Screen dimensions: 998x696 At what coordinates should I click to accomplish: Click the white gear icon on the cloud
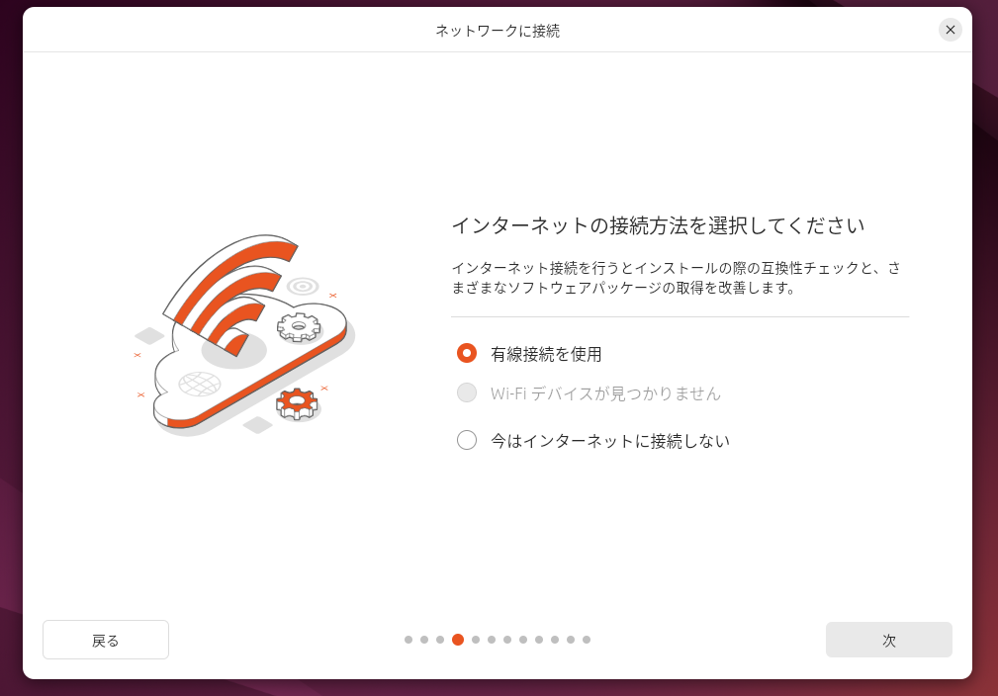tap(299, 327)
